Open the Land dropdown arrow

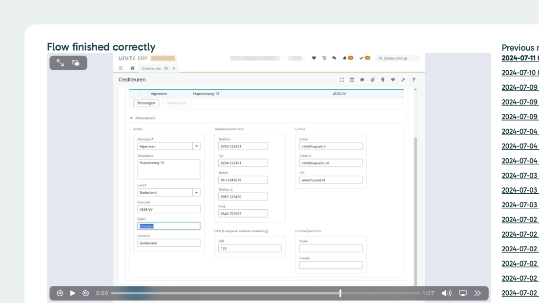(196, 192)
